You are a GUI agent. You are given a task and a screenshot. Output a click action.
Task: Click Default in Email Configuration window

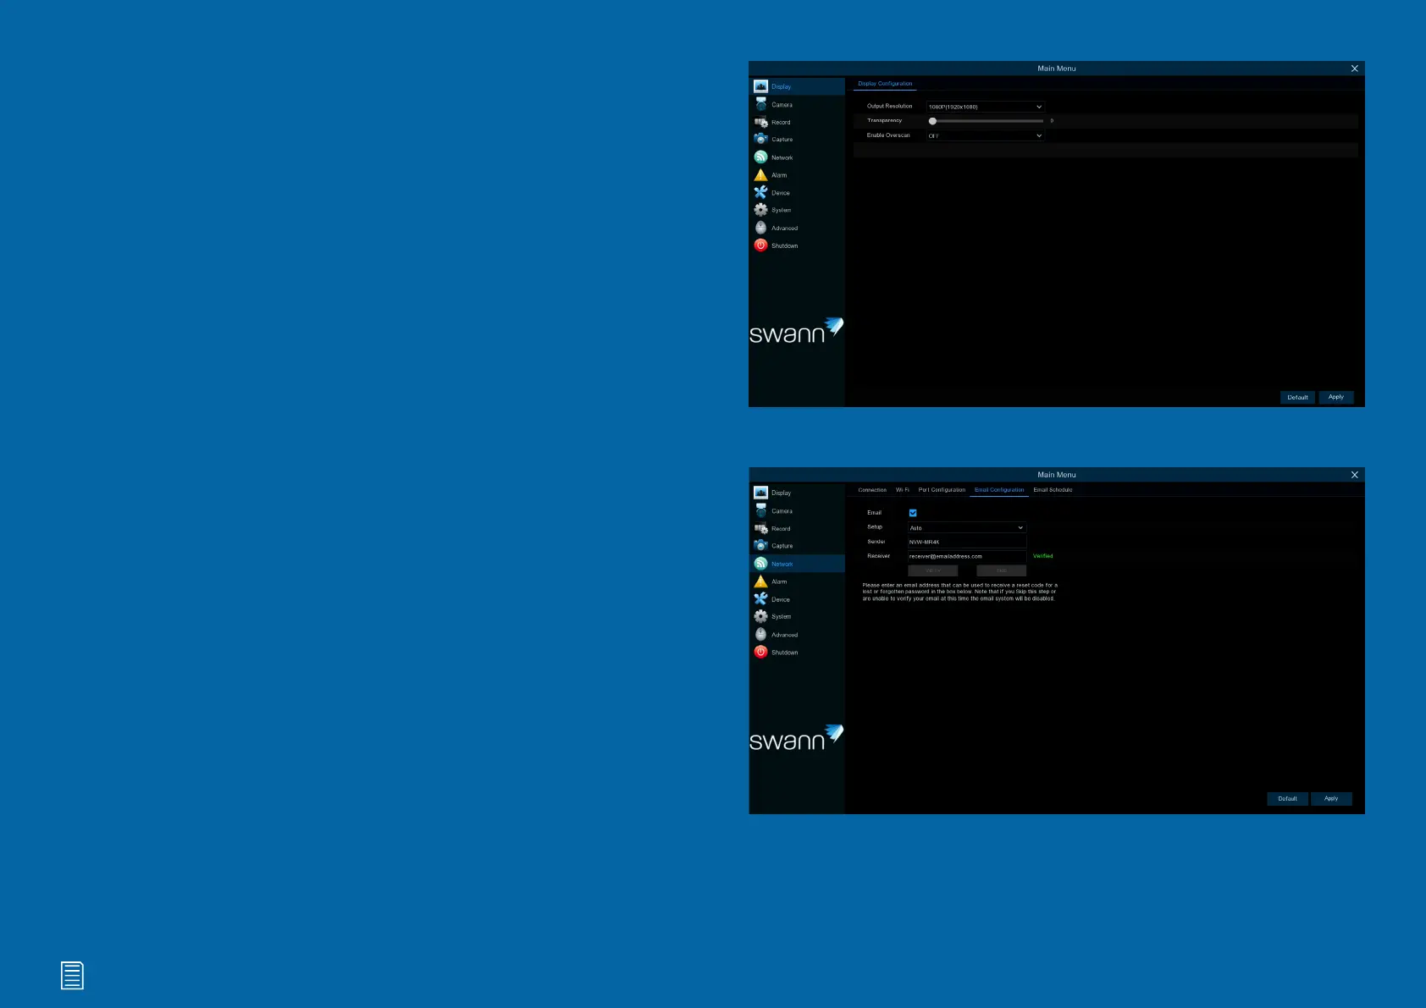tap(1287, 798)
